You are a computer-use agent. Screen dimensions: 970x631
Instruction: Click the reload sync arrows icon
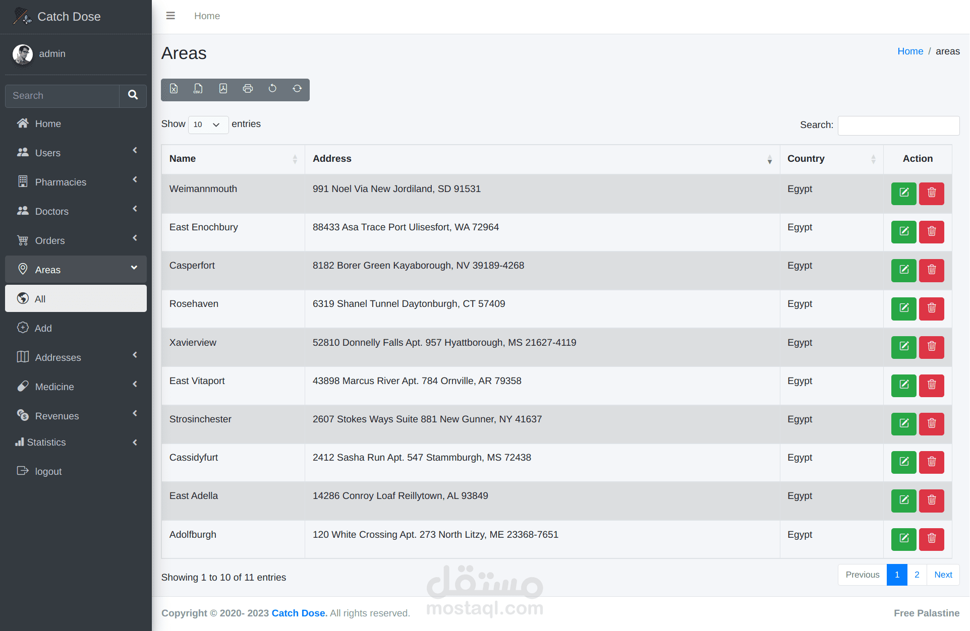coord(297,89)
